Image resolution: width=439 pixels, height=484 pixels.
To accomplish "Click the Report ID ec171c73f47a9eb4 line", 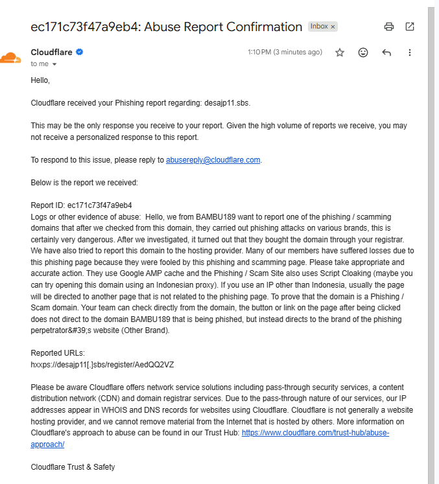I will (x=81, y=205).
